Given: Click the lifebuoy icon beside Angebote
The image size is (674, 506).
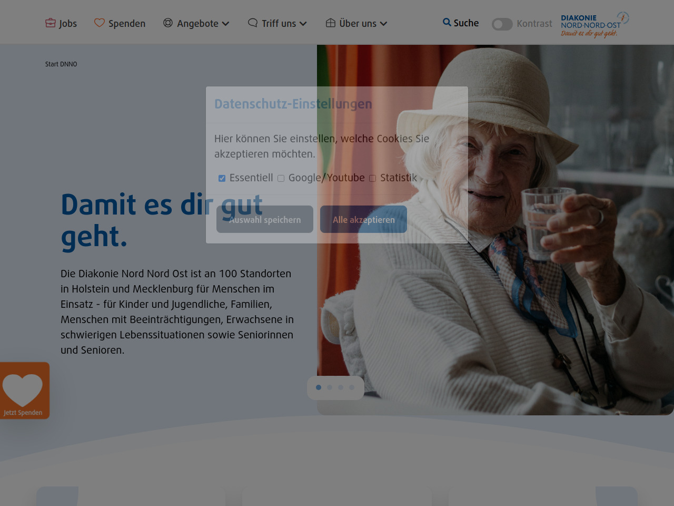Looking at the screenshot, I should pyautogui.click(x=168, y=23).
